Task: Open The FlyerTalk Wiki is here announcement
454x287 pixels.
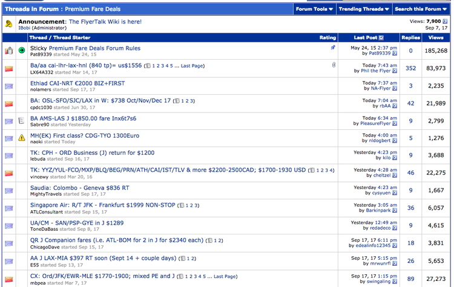Action: pyautogui.click(x=105, y=22)
